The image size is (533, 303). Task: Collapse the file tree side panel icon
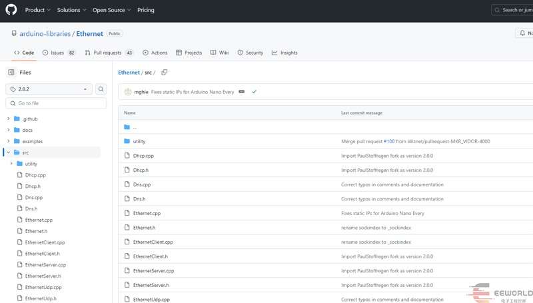(11, 72)
